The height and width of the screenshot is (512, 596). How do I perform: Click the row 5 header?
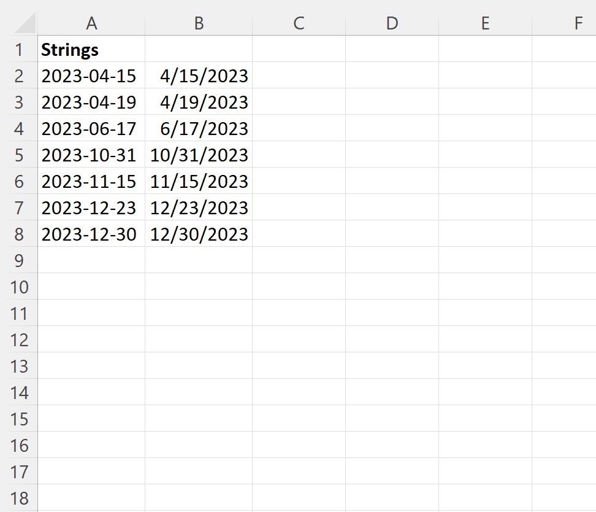pos(19,155)
